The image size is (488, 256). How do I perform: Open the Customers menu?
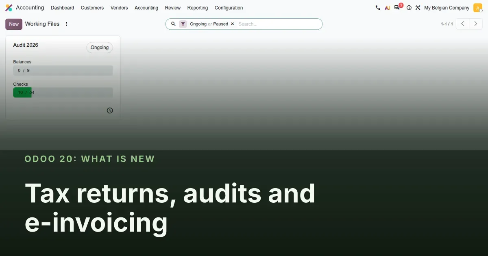point(92,8)
